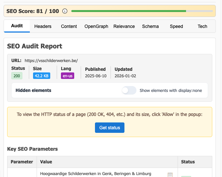Click the purple en-us language badge
The image size is (222, 177).
[67, 76]
